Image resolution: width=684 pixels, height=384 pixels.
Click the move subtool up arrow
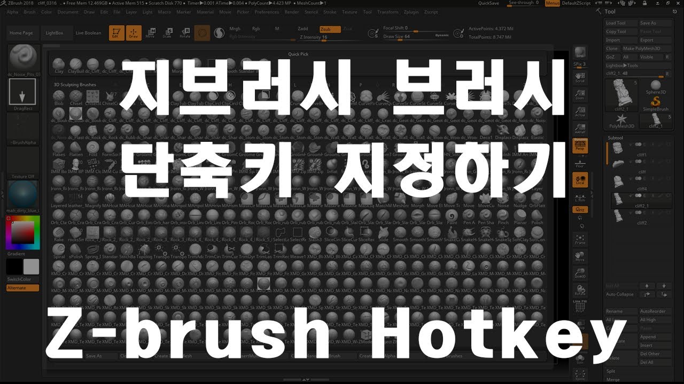[x=647, y=286]
